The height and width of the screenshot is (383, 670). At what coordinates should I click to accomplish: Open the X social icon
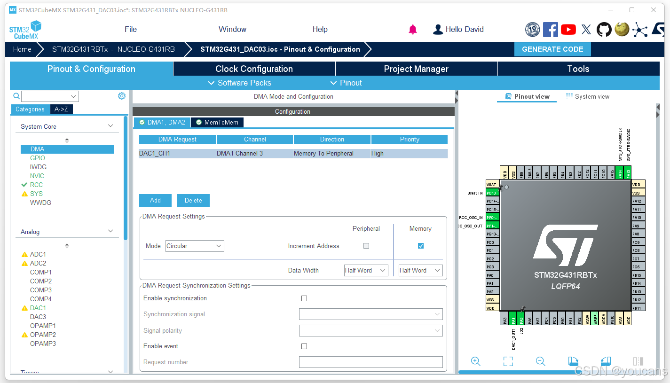click(586, 30)
